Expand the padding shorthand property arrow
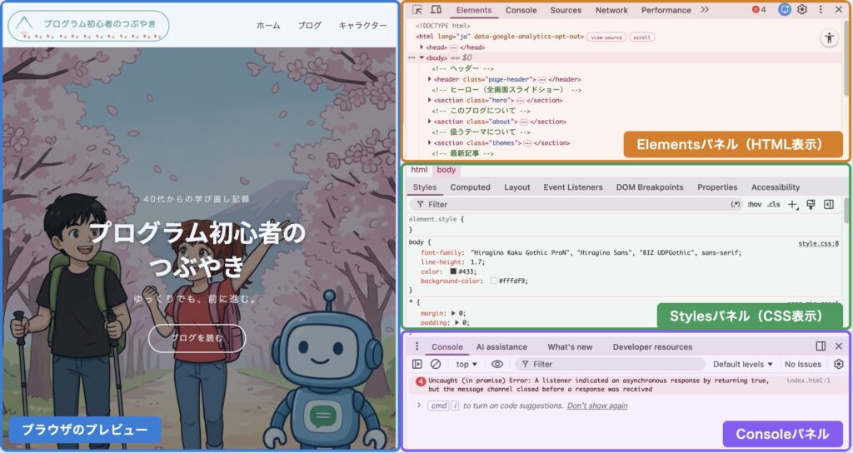The width and height of the screenshot is (853, 453). [457, 322]
